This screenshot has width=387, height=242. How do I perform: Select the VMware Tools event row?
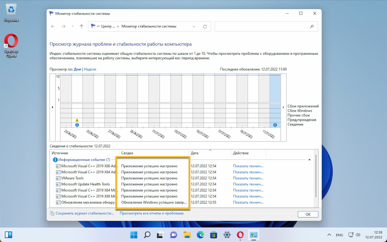pyautogui.click(x=72, y=178)
